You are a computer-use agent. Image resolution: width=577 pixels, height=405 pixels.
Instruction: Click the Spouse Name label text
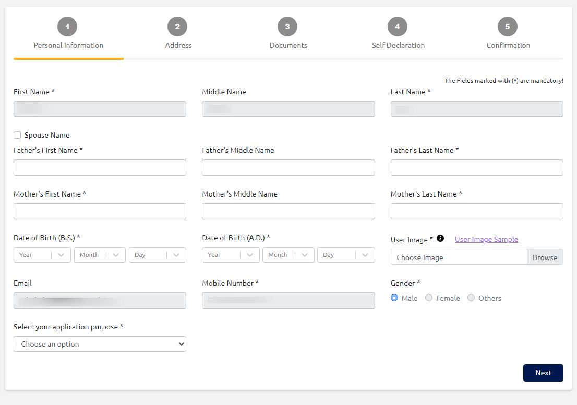click(x=47, y=135)
